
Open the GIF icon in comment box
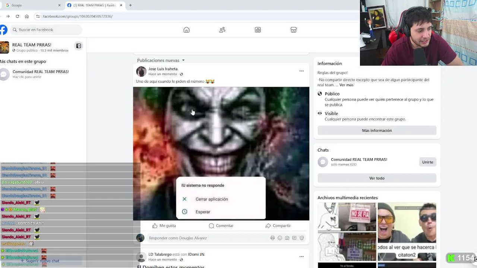pos(294,238)
